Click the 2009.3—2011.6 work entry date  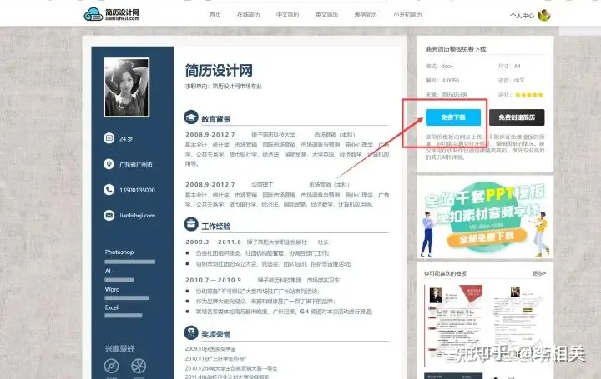click(214, 242)
